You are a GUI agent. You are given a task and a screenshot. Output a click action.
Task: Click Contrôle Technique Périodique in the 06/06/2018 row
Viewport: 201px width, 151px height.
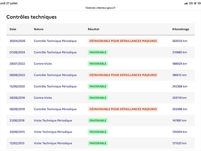coord(55,109)
